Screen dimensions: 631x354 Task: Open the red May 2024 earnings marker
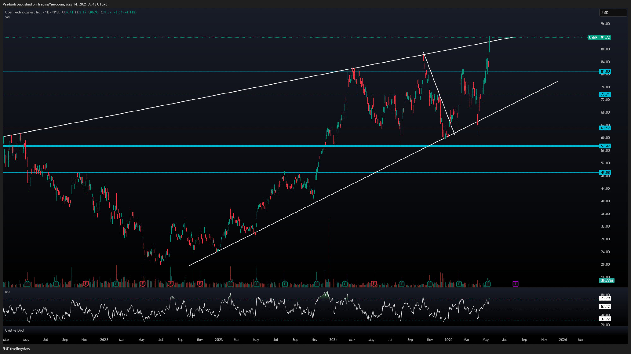pyautogui.click(x=374, y=284)
